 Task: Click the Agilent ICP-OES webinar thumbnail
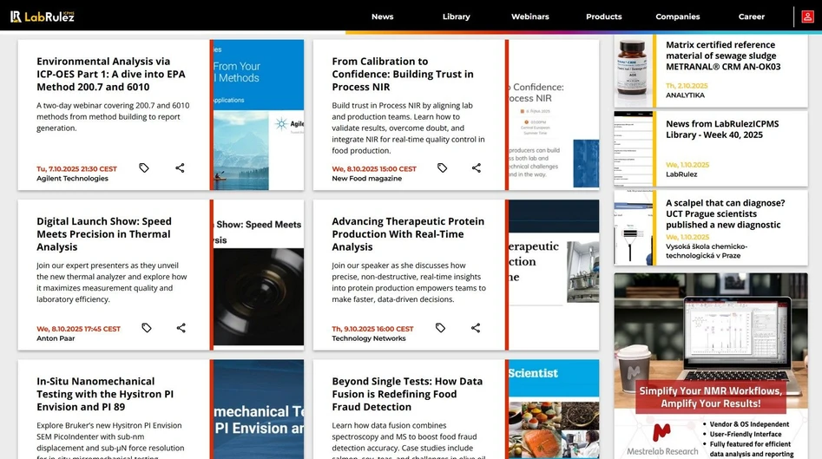tap(259, 115)
